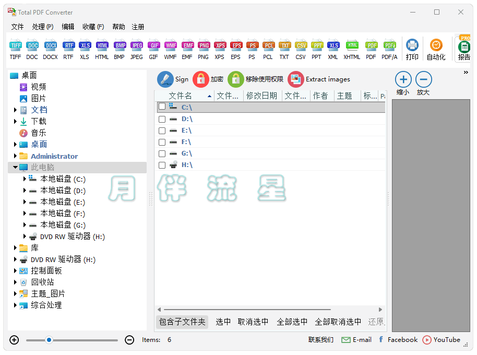Click the horizontal file list scrollbar
Image resolution: width=477 pixels, height=355 pixels.
247,310
